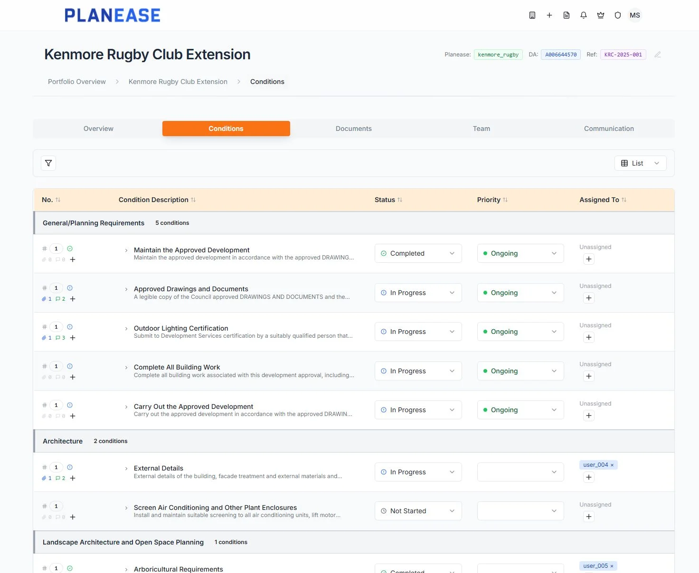This screenshot has width=699, height=573.
Task: Open the document icon in header
Action: point(567,15)
